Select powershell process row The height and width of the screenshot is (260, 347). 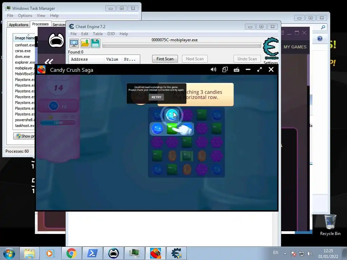point(25,120)
